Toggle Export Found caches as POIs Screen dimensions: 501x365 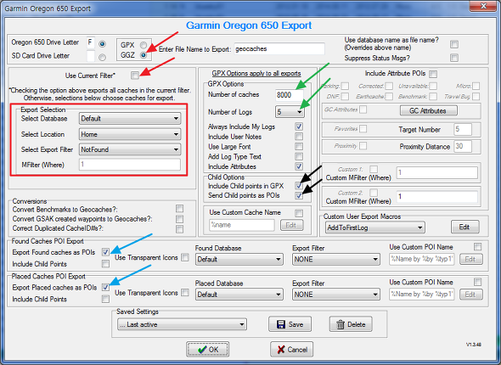point(105,252)
